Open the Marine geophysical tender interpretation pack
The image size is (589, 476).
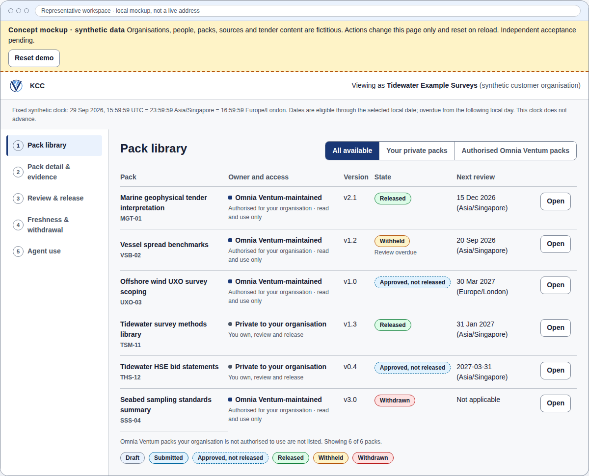coord(555,201)
